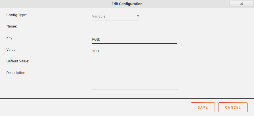The height and width of the screenshot is (116, 254).
Task: Click the "Value:" label
Action: coord(11,49)
